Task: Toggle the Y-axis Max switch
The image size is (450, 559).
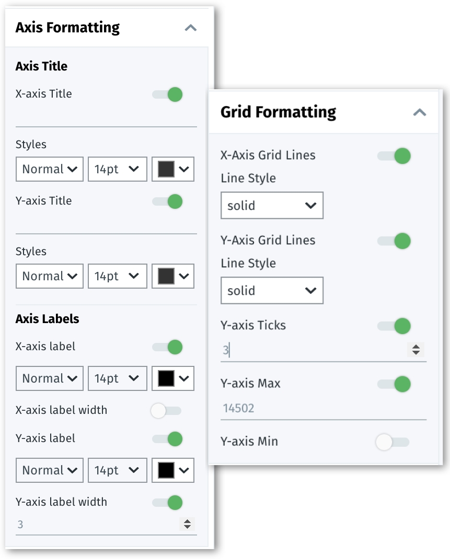Action: pyautogui.click(x=395, y=384)
